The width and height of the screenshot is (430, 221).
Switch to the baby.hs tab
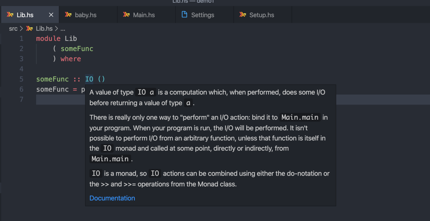[x=86, y=15]
